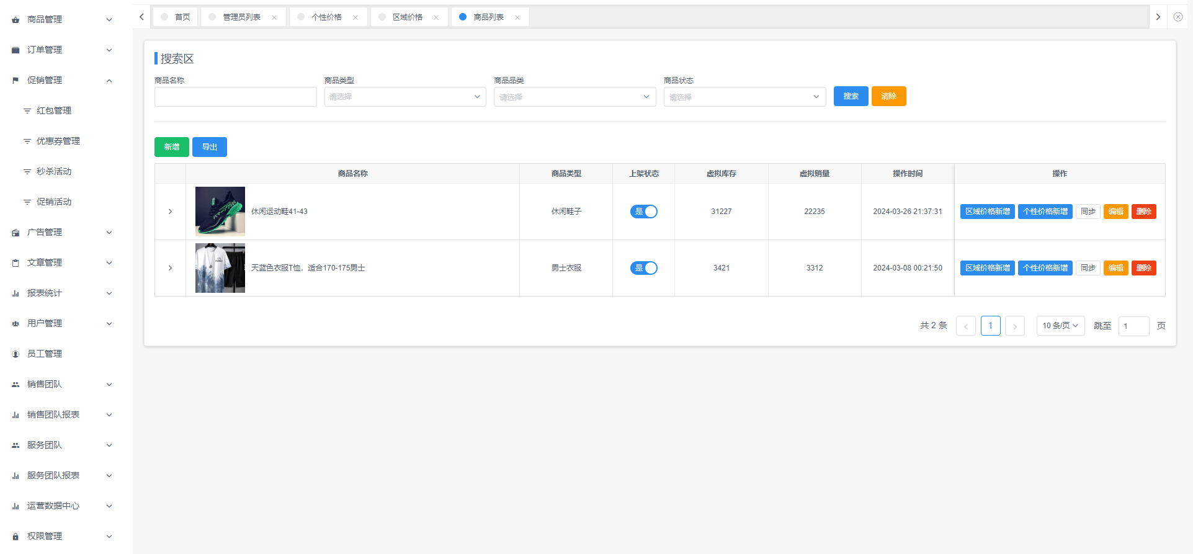Close the 个性价格 tab
The height and width of the screenshot is (554, 1193).
(x=355, y=17)
